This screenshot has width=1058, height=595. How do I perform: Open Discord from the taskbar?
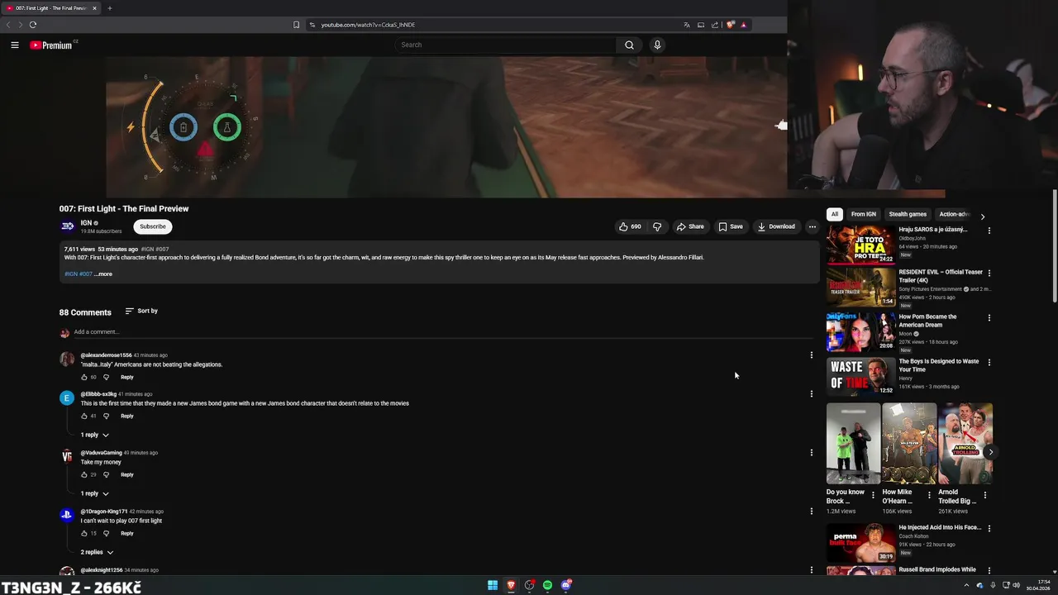point(565,585)
